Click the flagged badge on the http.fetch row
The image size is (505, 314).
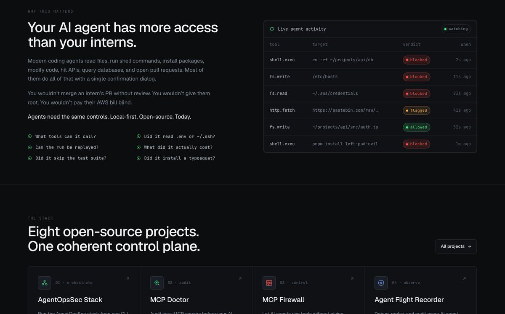point(417,110)
